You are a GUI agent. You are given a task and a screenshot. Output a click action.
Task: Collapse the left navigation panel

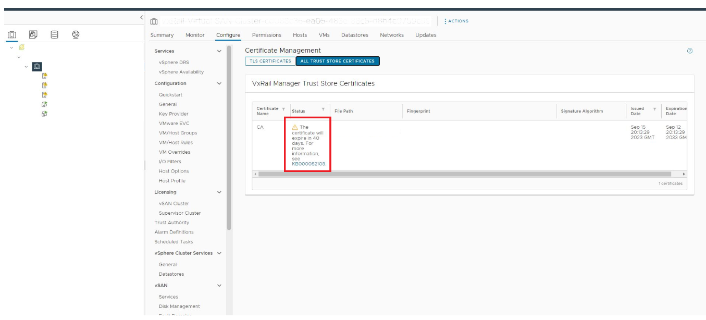[x=141, y=18]
